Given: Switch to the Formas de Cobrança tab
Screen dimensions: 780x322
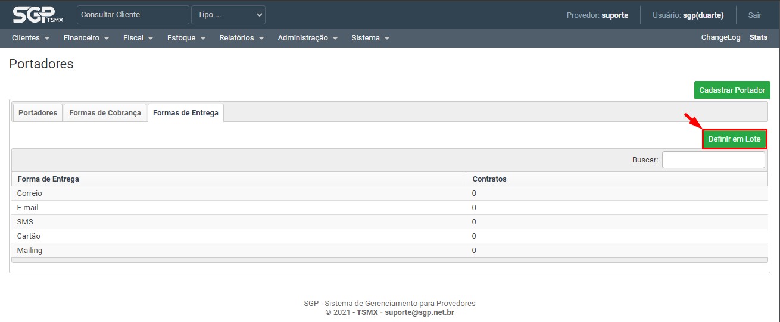Looking at the screenshot, I should (105, 112).
